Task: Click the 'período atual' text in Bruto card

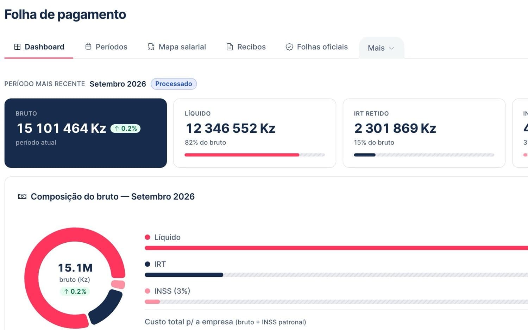Action: tap(36, 143)
